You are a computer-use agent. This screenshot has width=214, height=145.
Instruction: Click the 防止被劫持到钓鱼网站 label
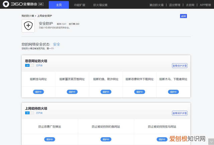click(106, 127)
